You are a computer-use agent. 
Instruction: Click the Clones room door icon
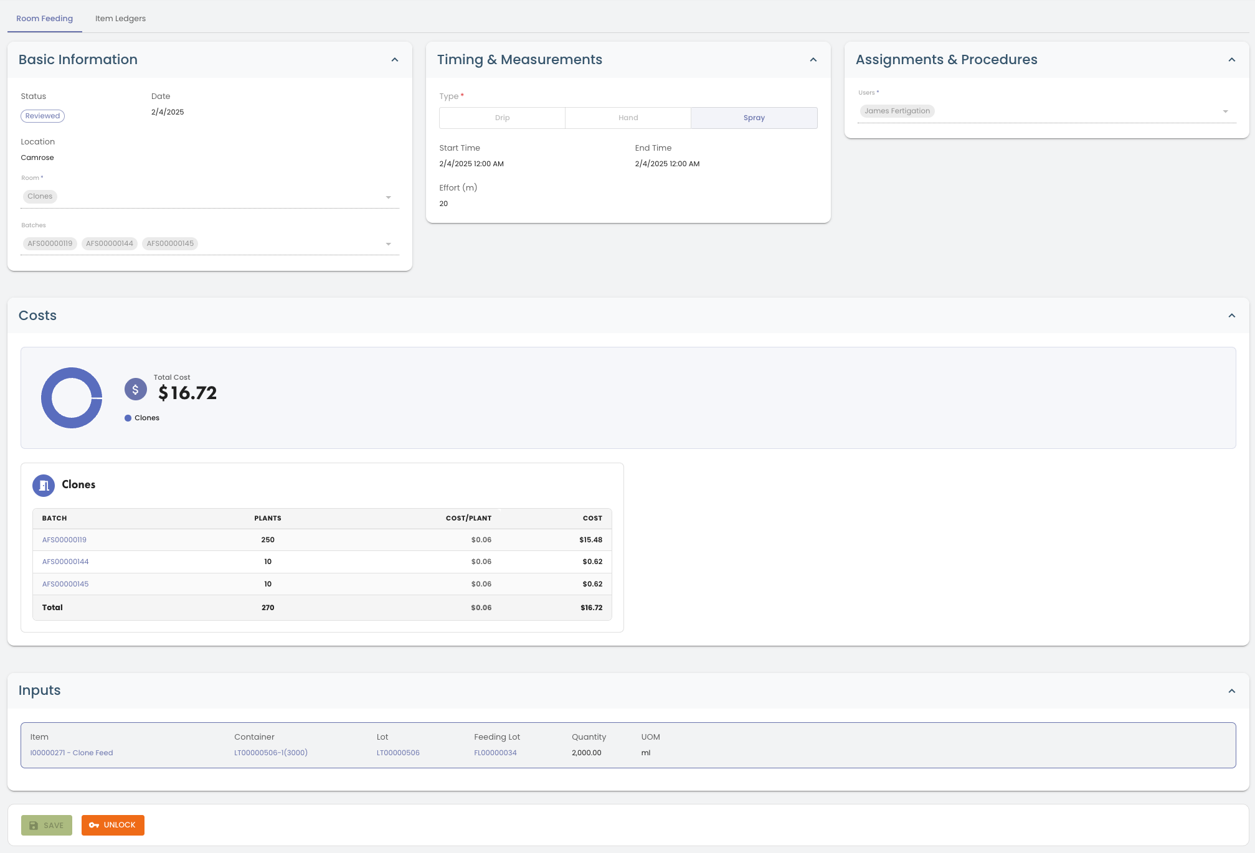[x=44, y=486]
